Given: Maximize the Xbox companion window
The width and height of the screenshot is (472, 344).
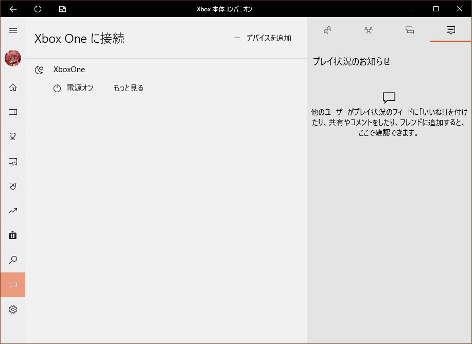Looking at the screenshot, I should pyautogui.click(x=436, y=9).
